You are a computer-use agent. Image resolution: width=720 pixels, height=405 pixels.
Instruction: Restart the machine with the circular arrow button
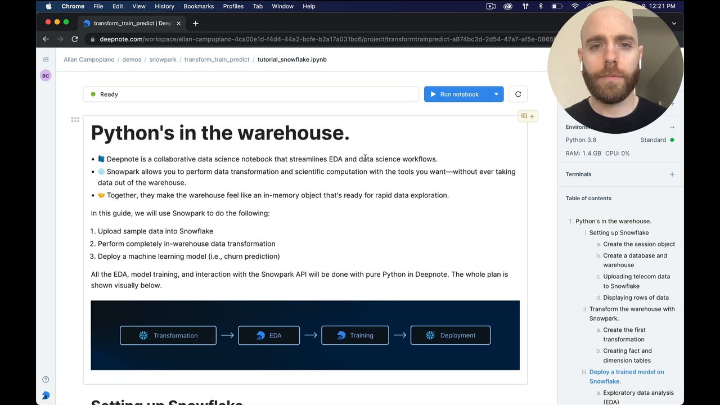pyautogui.click(x=518, y=94)
